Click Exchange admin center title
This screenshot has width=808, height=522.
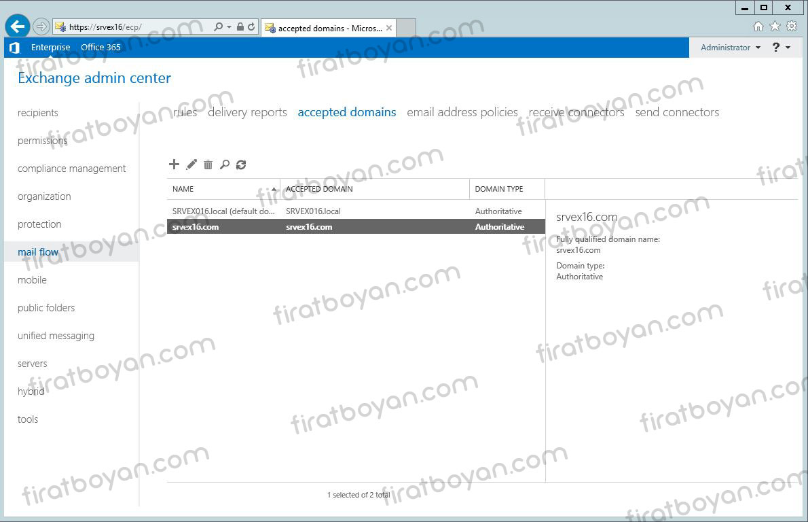(x=94, y=78)
